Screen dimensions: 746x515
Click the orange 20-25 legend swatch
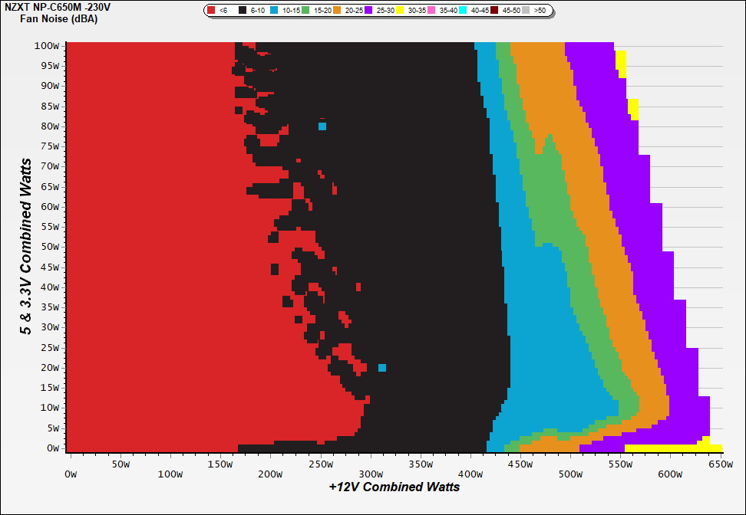coord(339,11)
